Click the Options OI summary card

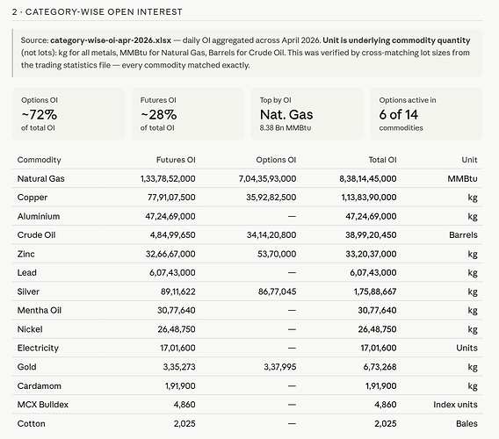tap(69, 114)
